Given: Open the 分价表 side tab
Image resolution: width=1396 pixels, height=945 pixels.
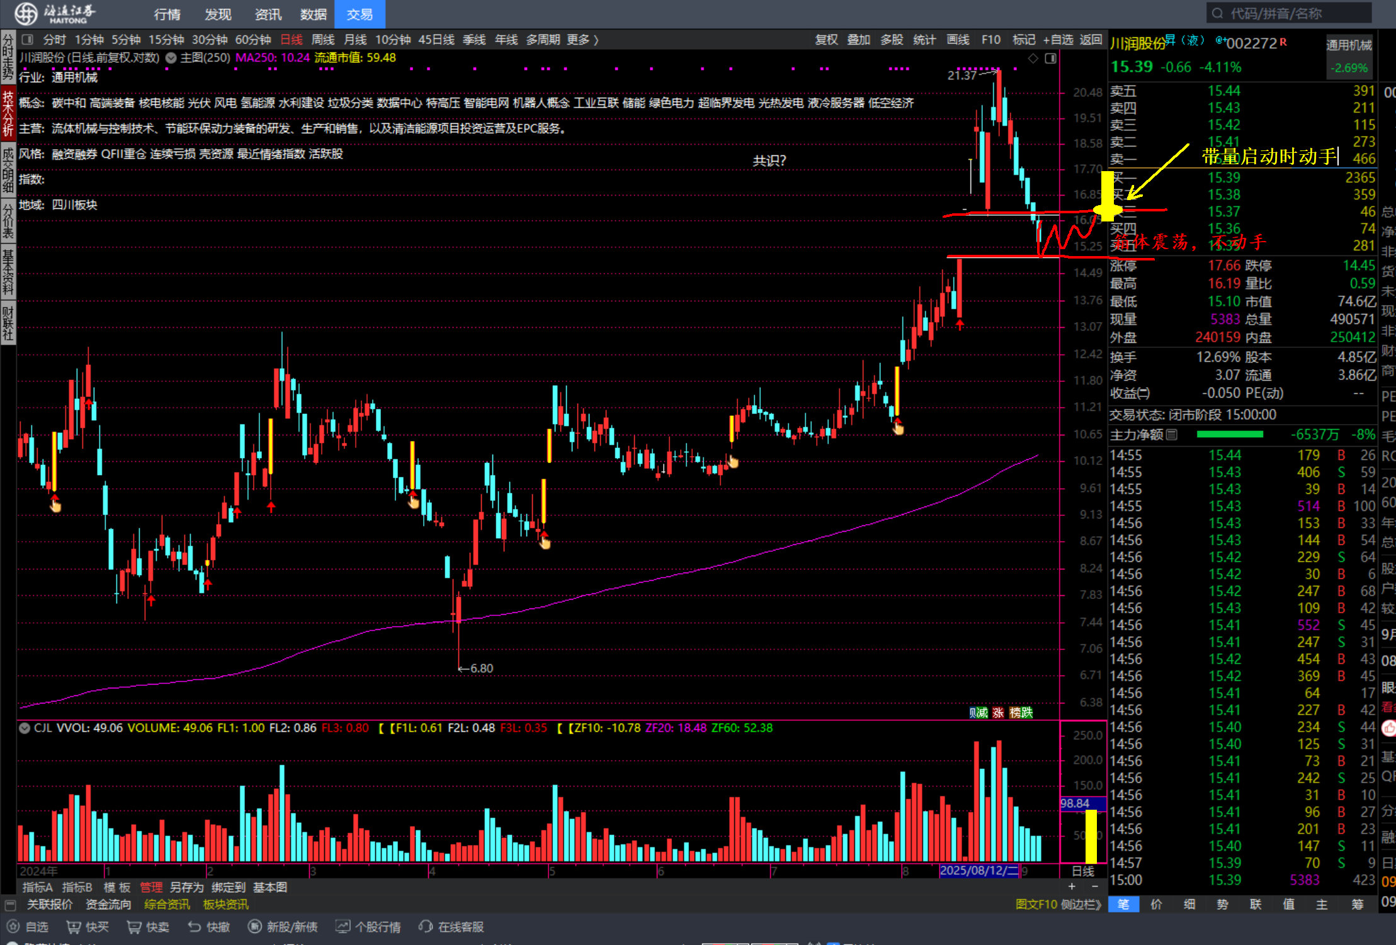Looking at the screenshot, I should pyautogui.click(x=8, y=220).
